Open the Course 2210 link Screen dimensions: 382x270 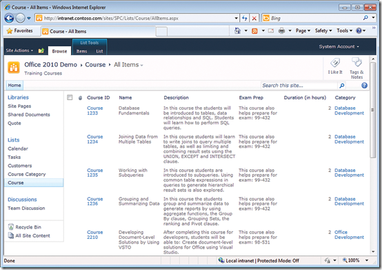[x=94, y=235]
